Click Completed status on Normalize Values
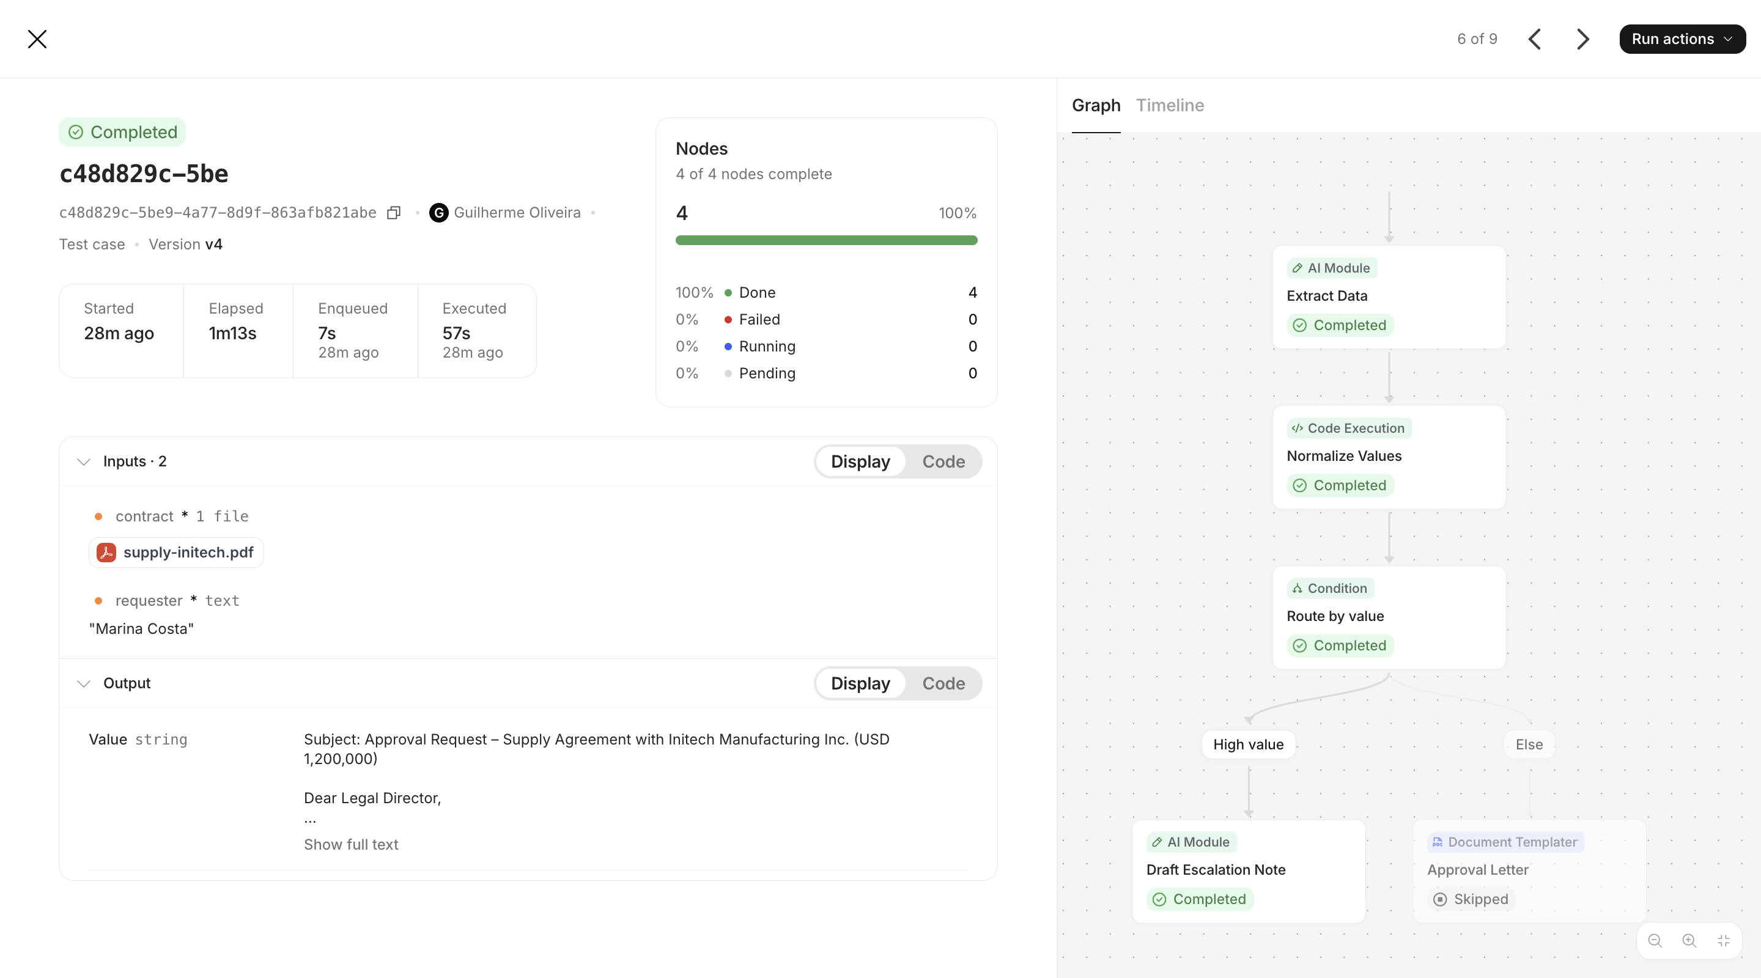The image size is (1761, 978). [1340, 485]
